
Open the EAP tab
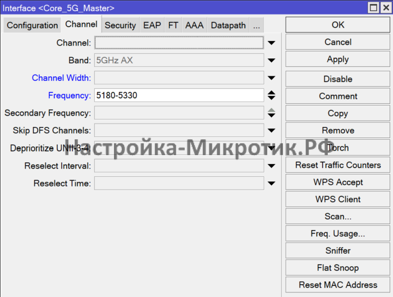(152, 25)
